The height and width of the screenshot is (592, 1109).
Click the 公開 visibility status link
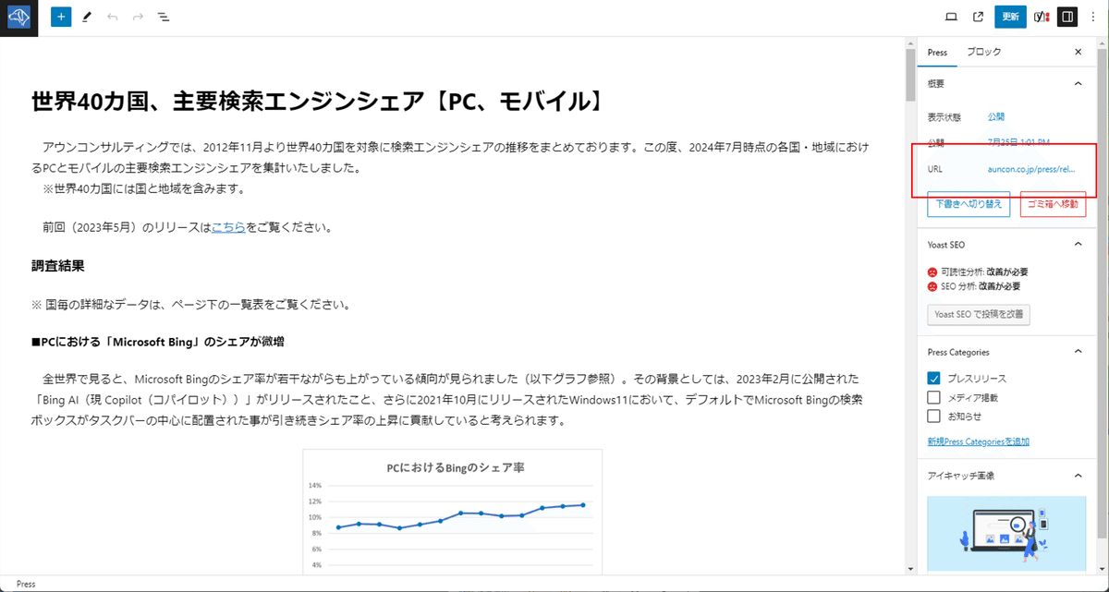click(995, 117)
